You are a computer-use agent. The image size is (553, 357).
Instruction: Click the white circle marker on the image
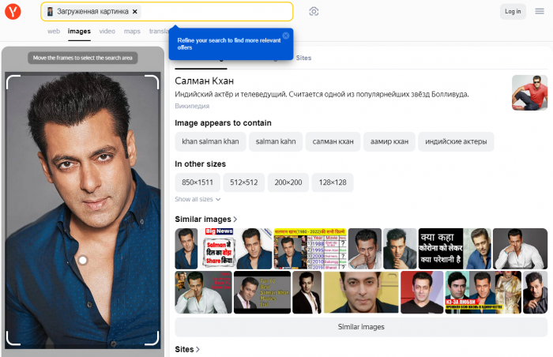pos(82,260)
